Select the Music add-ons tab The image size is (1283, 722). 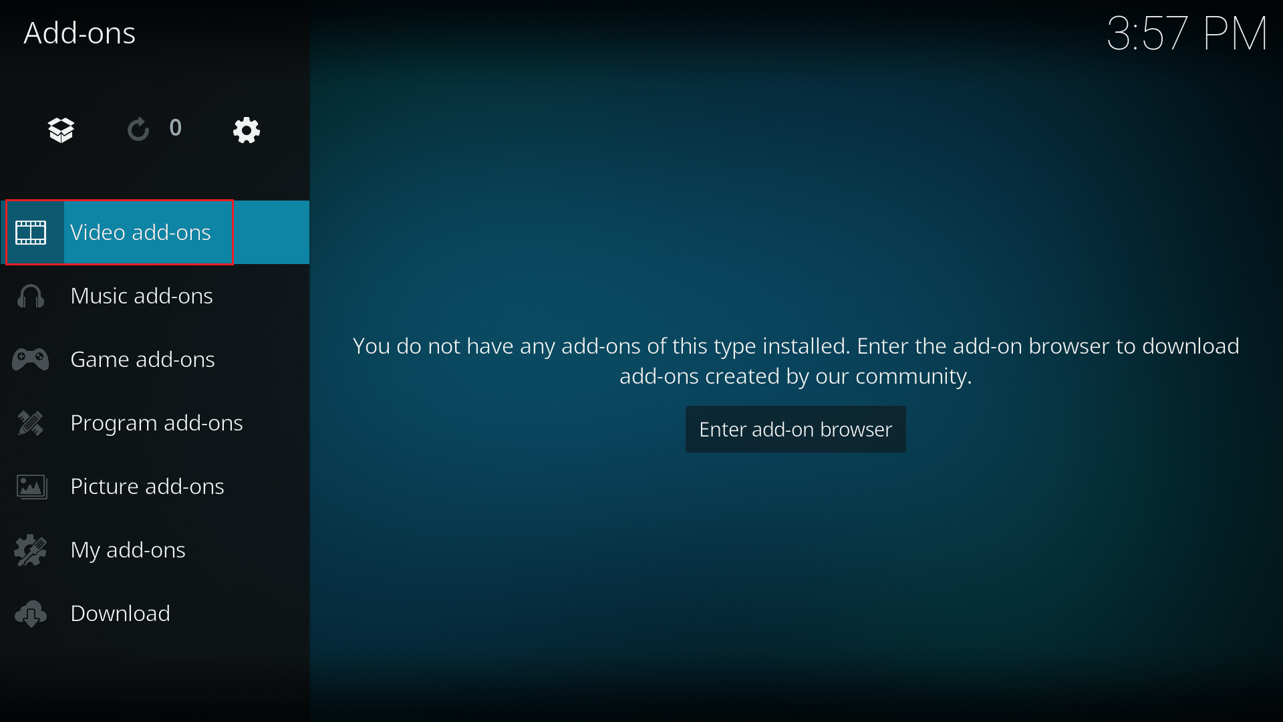[x=141, y=295]
